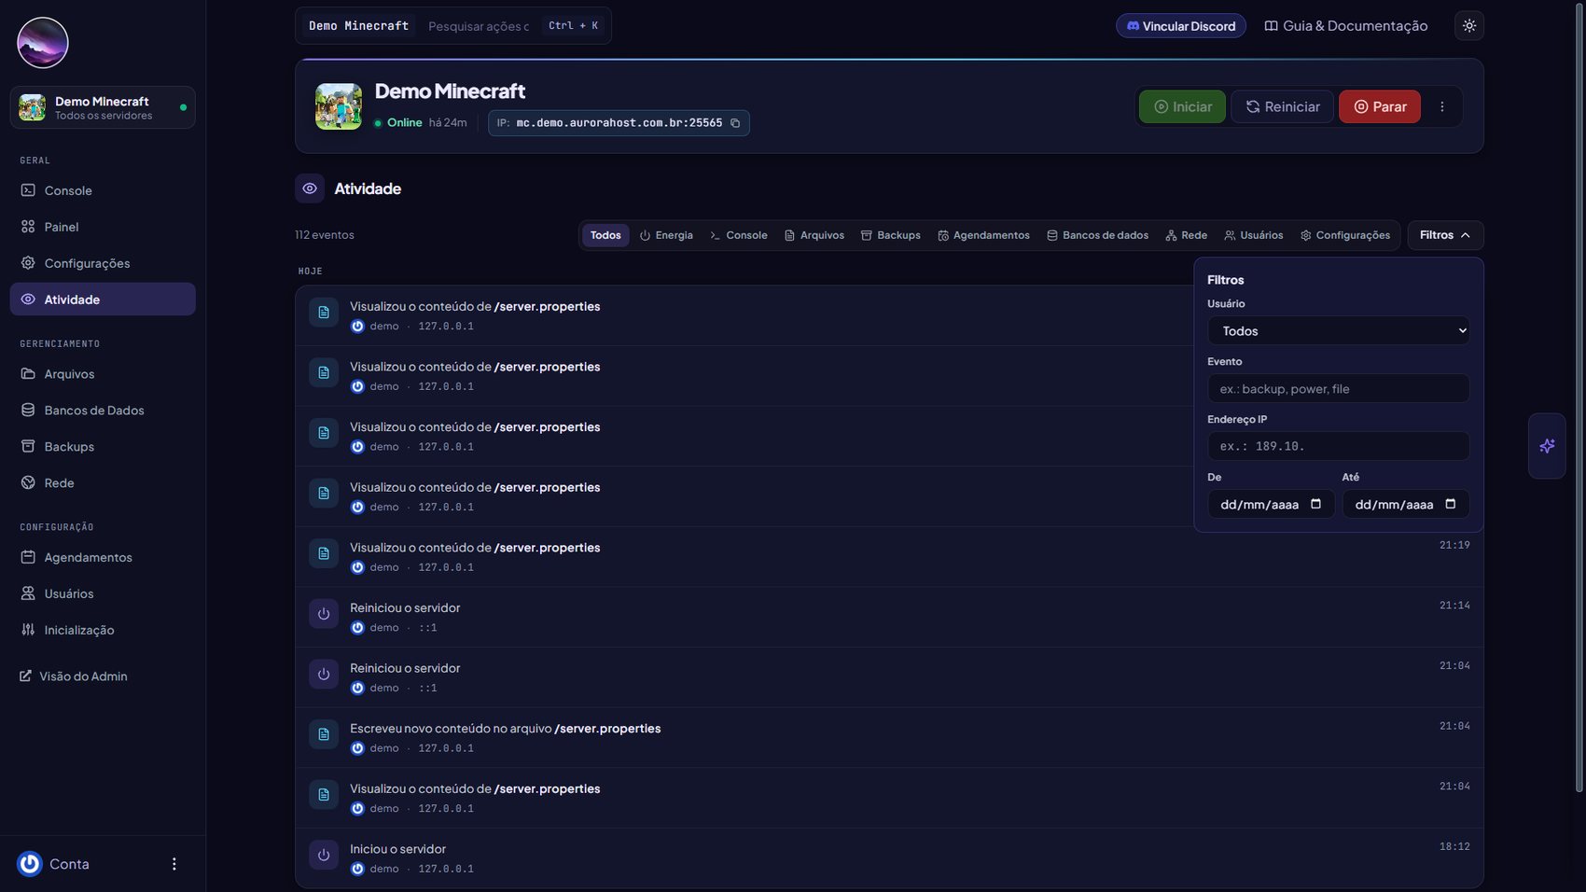
Task: Open the Até date calendar picker icon
Action: pyautogui.click(x=1450, y=504)
